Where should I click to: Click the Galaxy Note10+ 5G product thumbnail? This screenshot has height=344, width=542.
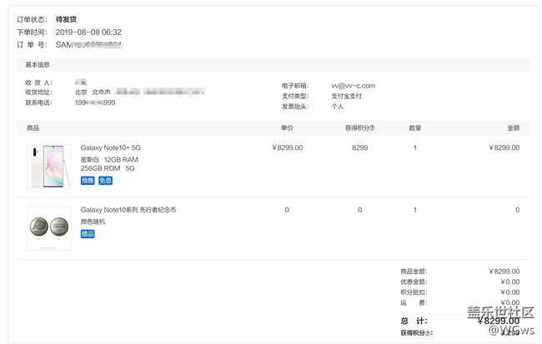49,166
